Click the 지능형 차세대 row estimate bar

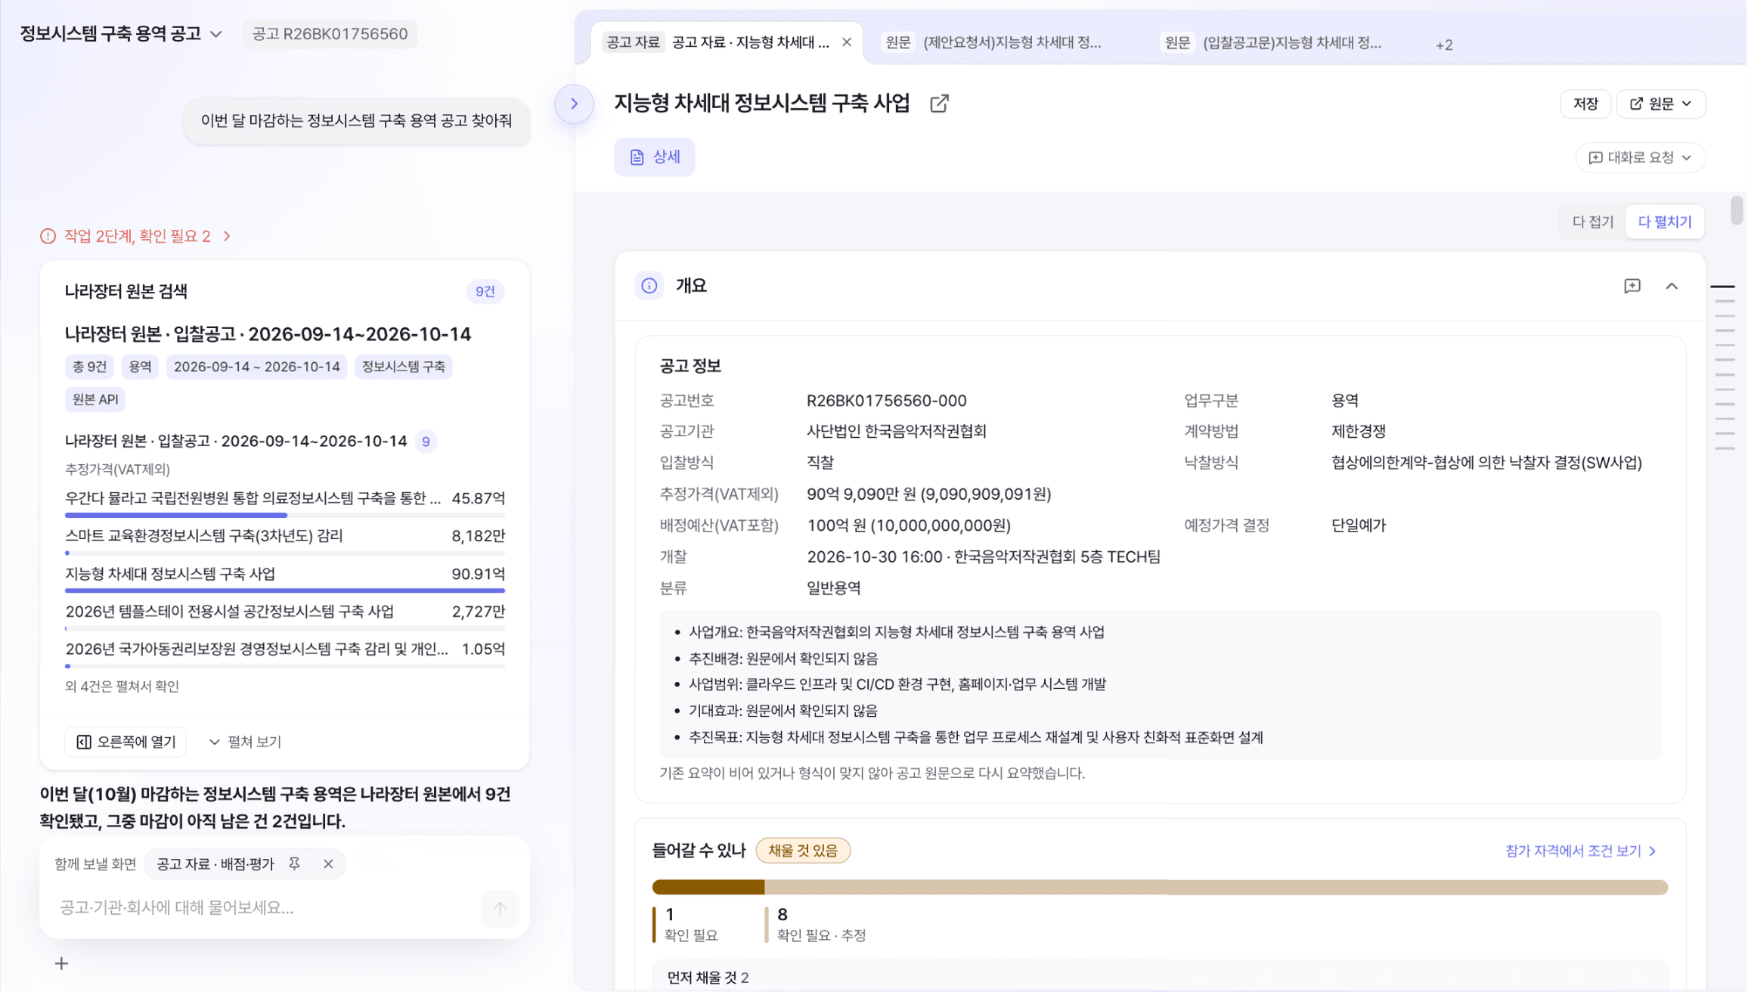[284, 590]
